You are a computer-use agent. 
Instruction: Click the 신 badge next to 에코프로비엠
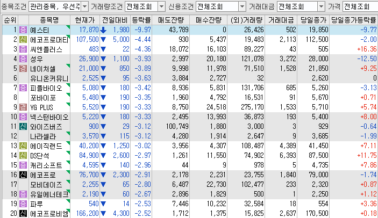click(23, 213)
